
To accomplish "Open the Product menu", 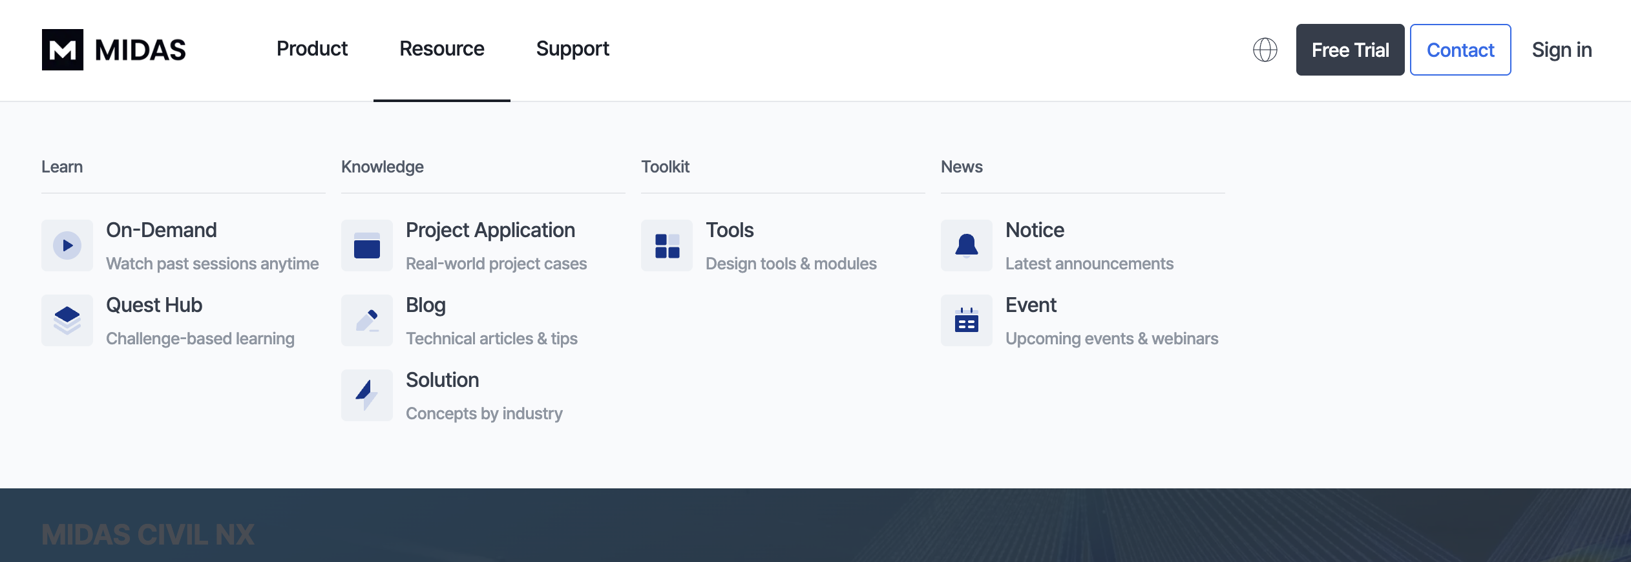I will coord(312,49).
